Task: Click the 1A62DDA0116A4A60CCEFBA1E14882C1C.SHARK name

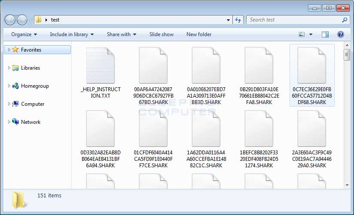Action: click(x=206, y=159)
